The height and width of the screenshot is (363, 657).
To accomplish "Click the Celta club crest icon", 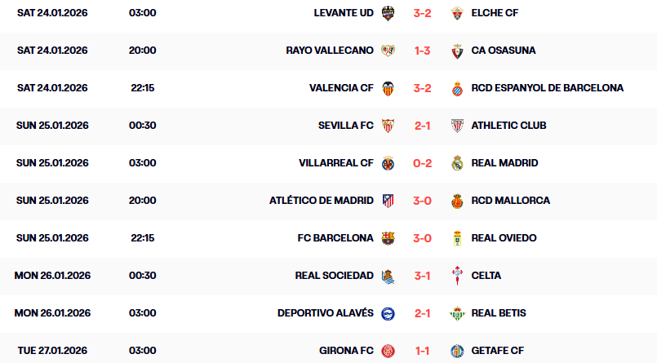I will [x=457, y=276].
